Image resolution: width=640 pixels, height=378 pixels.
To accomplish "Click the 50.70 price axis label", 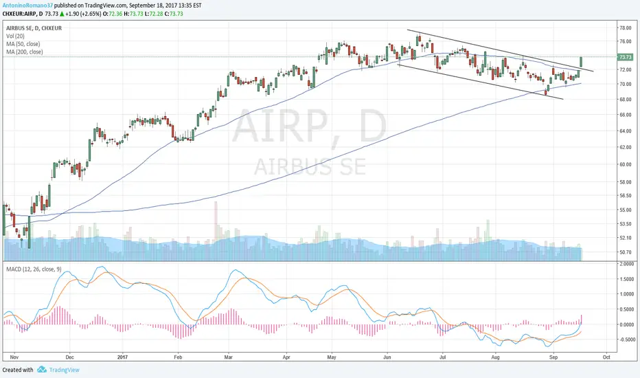I will (626, 252).
